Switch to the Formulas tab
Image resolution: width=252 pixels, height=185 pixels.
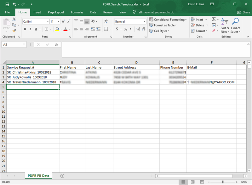click(x=77, y=12)
